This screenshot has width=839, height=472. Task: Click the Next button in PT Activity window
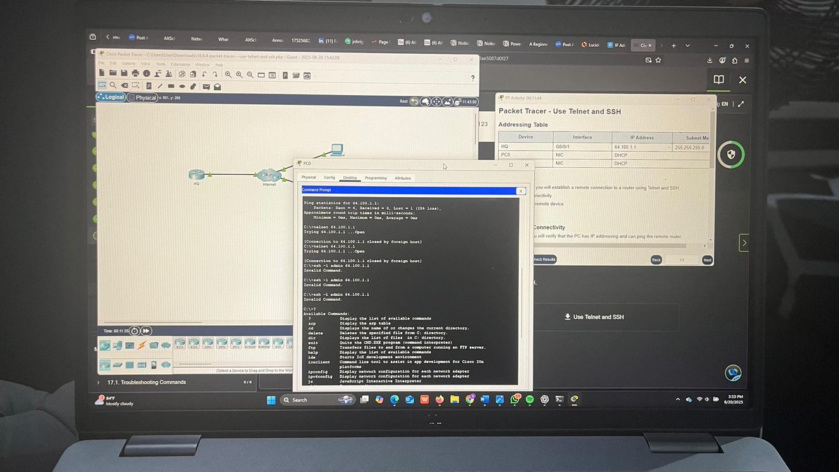point(707,259)
